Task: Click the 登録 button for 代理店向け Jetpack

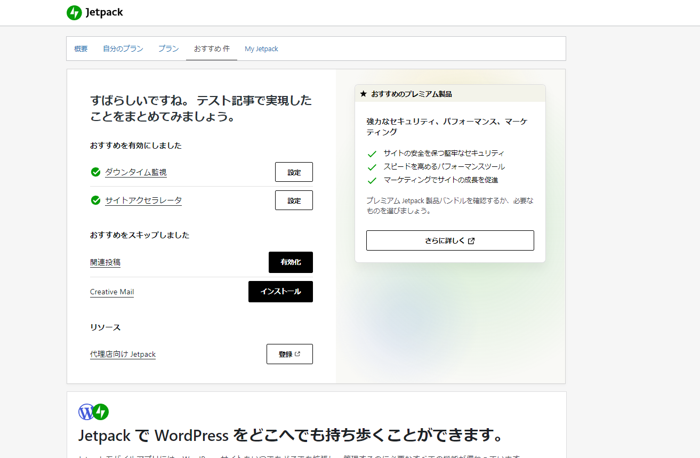Action: click(x=289, y=354)
